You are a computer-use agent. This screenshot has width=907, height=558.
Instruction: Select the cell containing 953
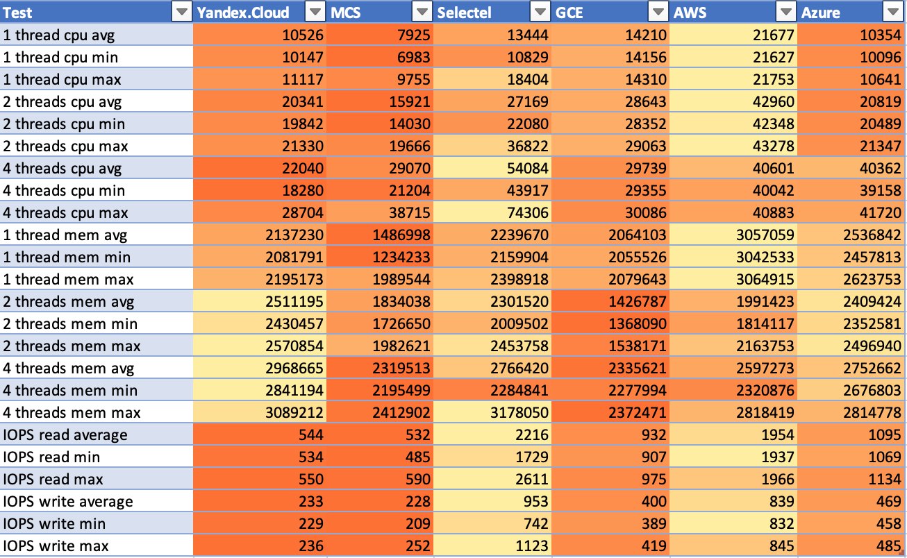[492, 502]
